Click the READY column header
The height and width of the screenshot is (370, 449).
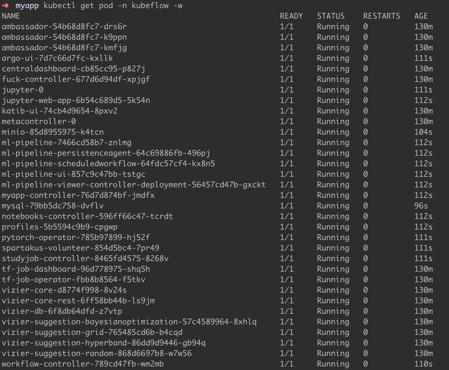[x=291, y=16]
